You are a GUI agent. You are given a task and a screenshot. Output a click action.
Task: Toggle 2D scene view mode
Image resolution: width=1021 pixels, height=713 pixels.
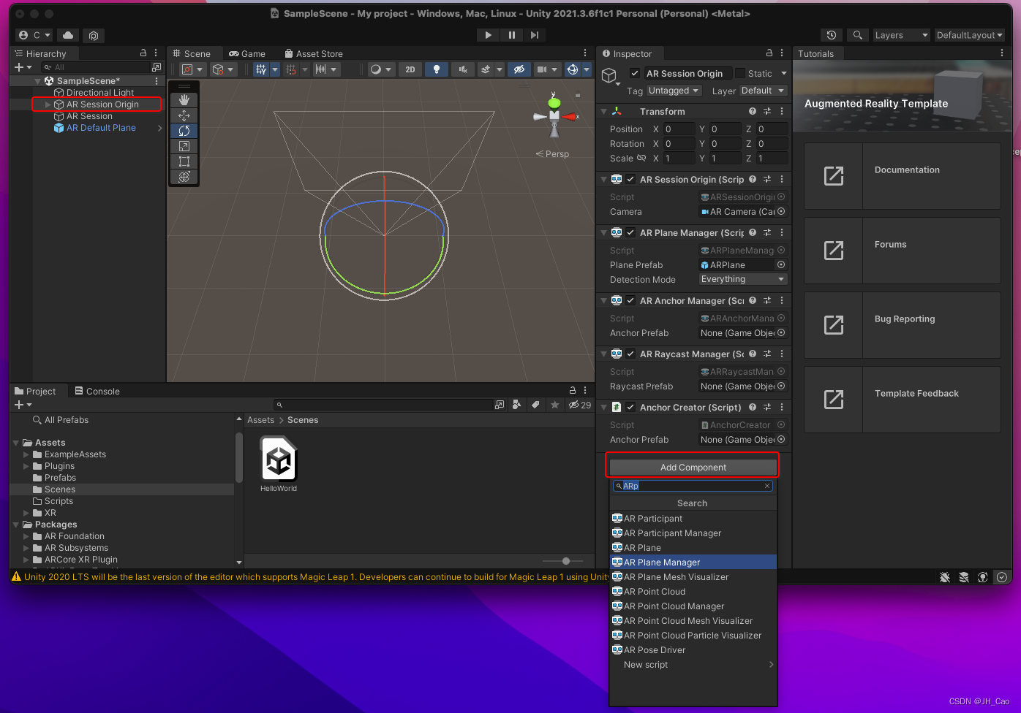pyautogui.click(x=410, y=69)
